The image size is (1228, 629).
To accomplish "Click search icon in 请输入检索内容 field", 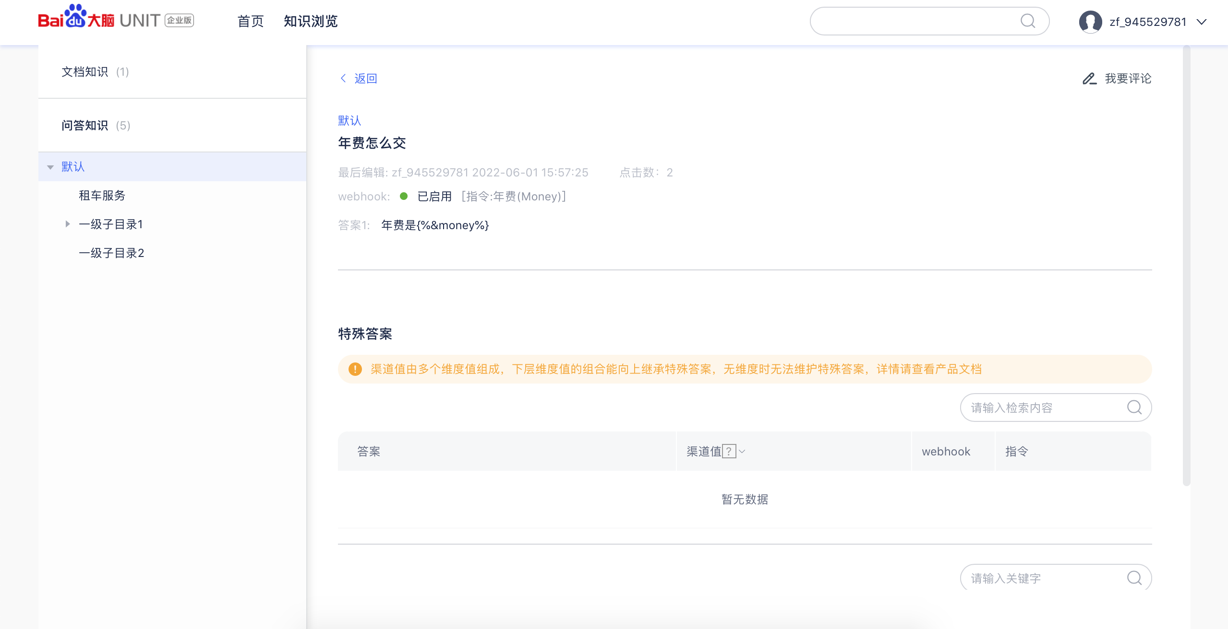I will [x=1134, y=408].
